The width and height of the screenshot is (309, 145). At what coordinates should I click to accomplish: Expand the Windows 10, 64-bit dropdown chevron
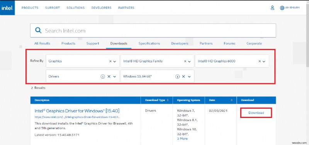189,77
